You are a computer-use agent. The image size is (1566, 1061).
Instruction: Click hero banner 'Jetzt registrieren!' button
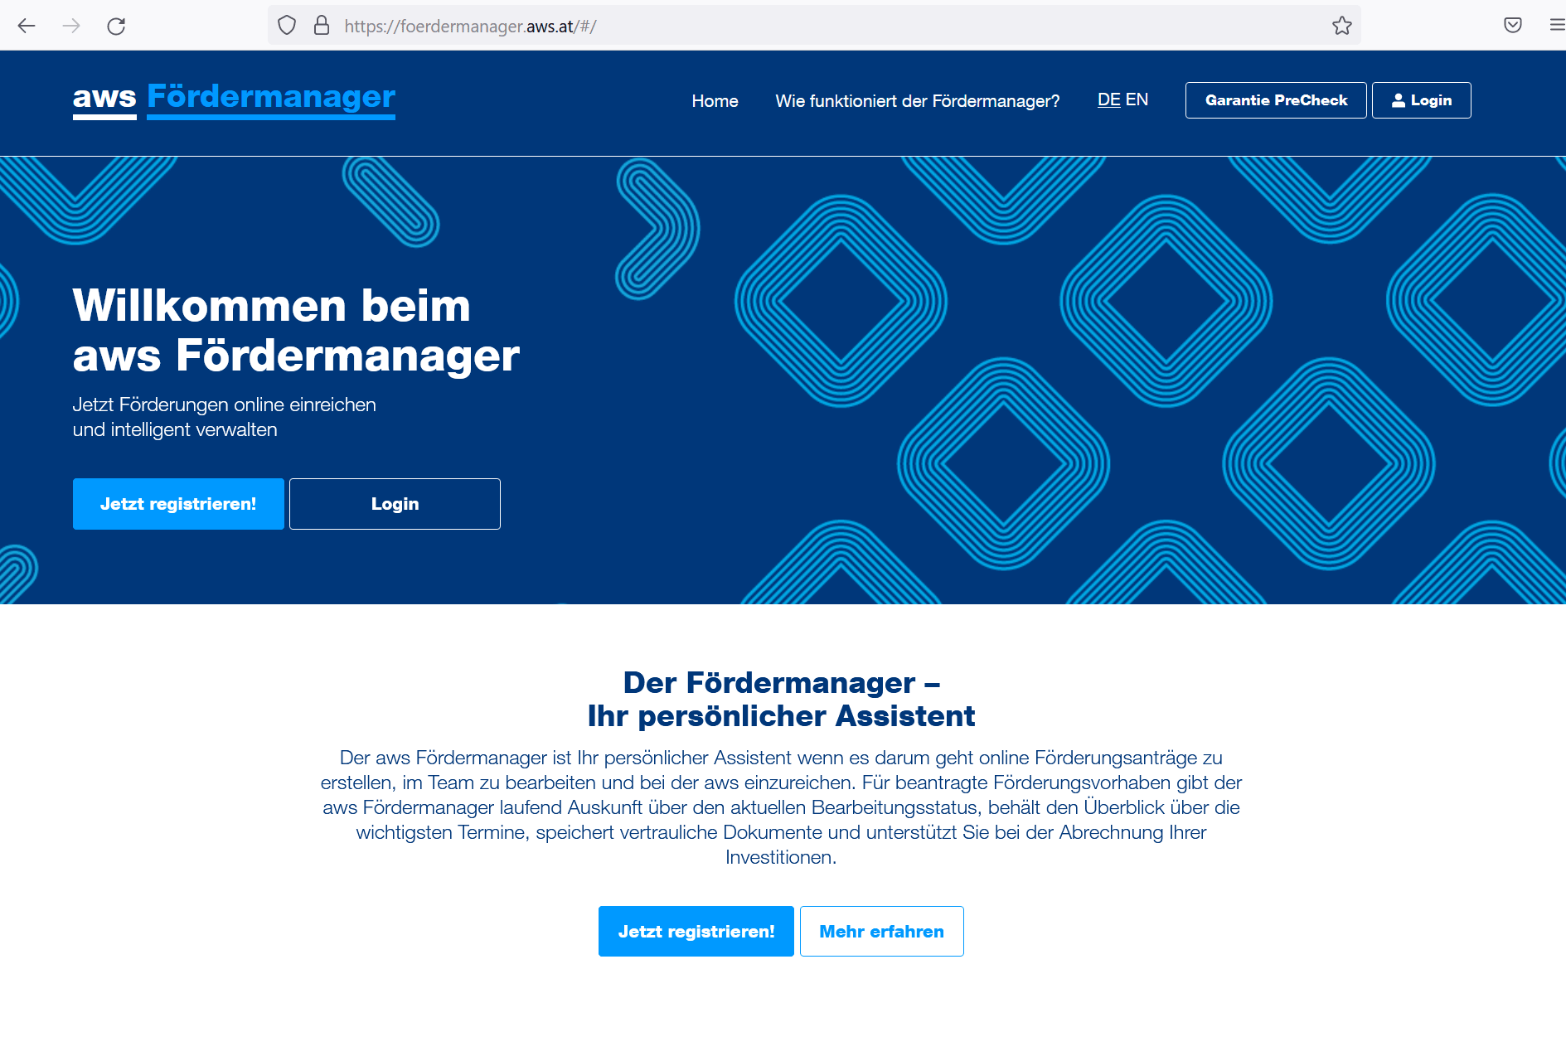(178, 504)
